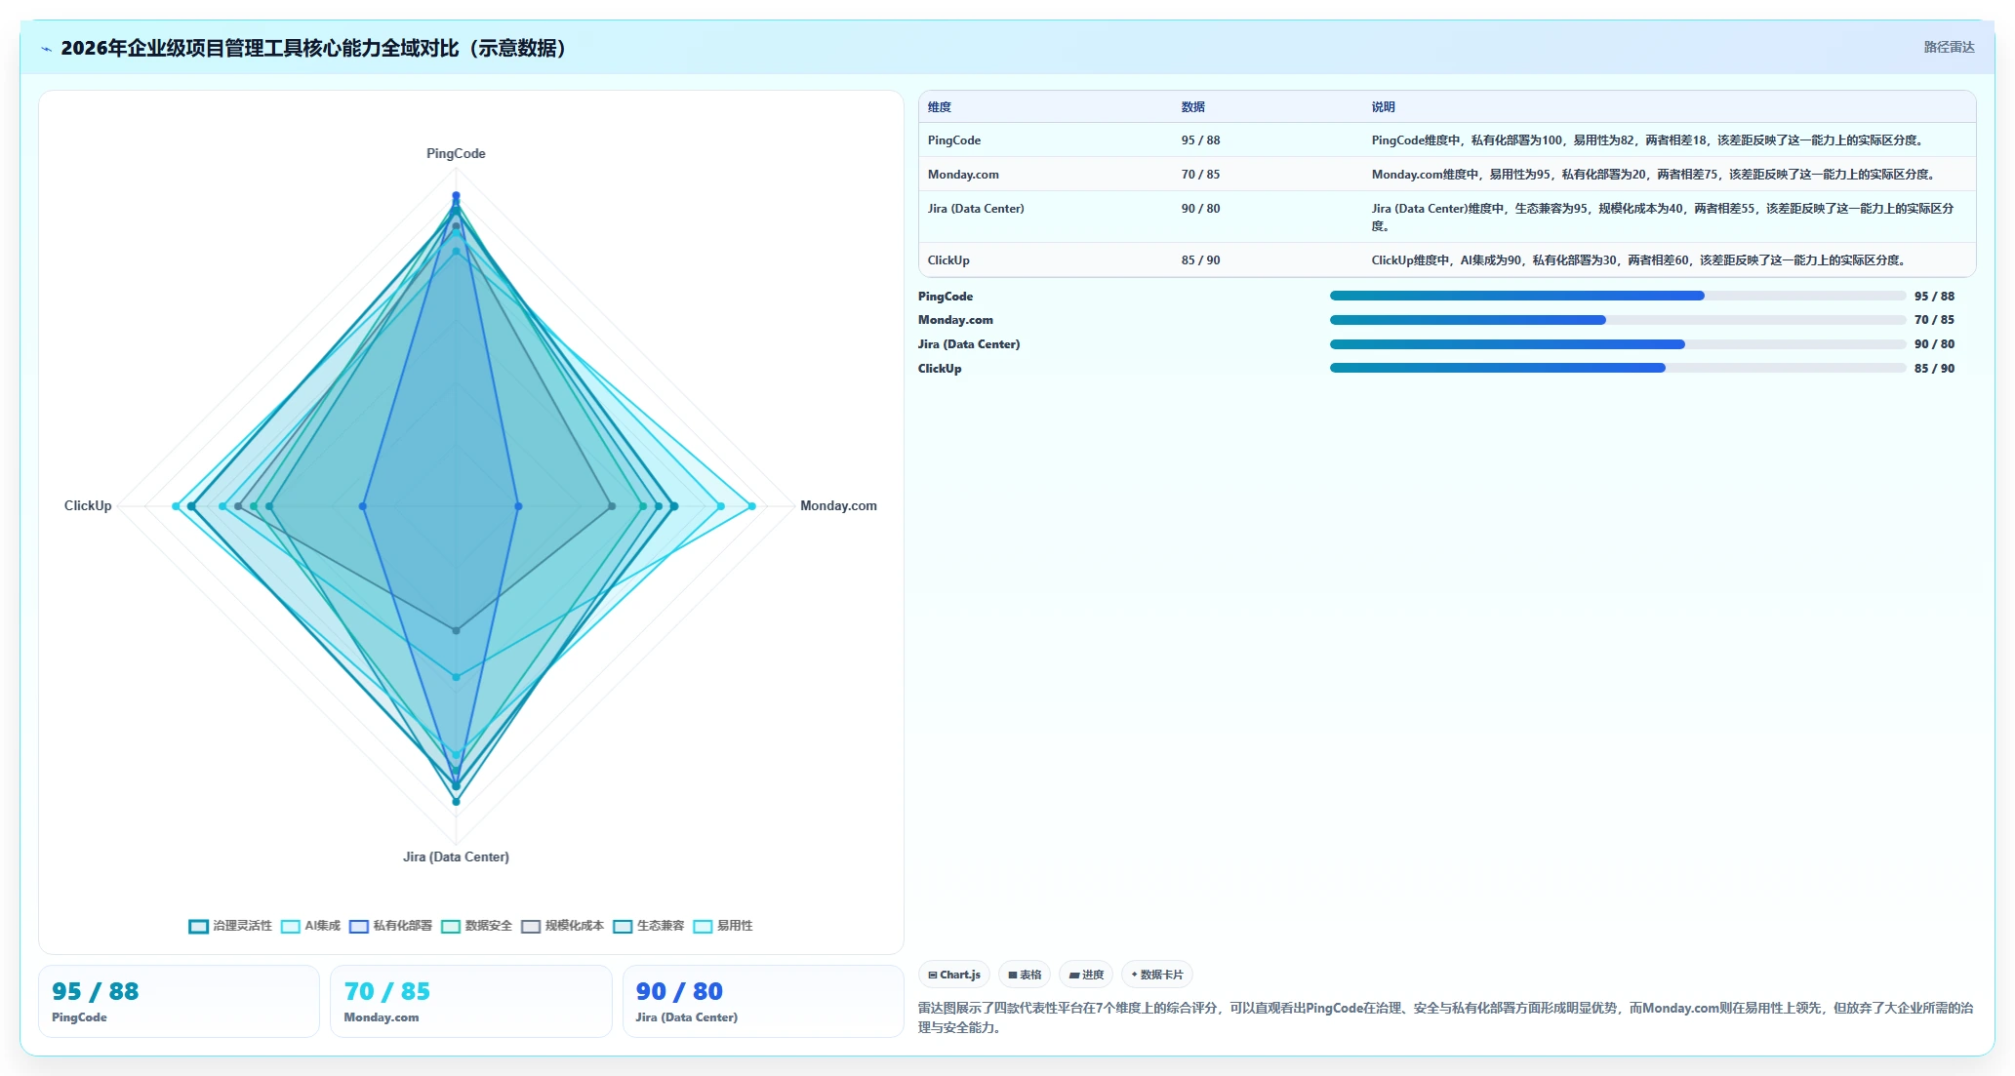Click the Monday.com progress bar
The height and width of the screenshot is (1076, 2015).
[x=1617, y=320]
